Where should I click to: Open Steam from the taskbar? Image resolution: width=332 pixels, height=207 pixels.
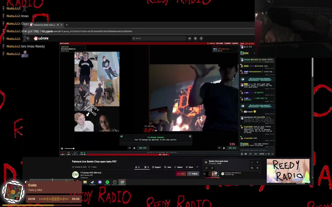[93, 182]
